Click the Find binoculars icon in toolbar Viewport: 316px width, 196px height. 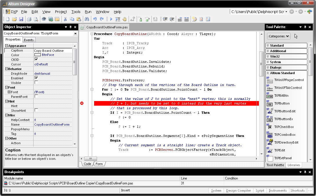[86, 19]
